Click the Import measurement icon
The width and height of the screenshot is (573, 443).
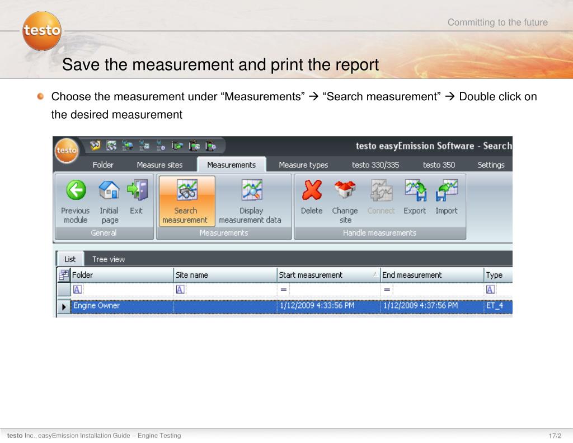[447, 190]
